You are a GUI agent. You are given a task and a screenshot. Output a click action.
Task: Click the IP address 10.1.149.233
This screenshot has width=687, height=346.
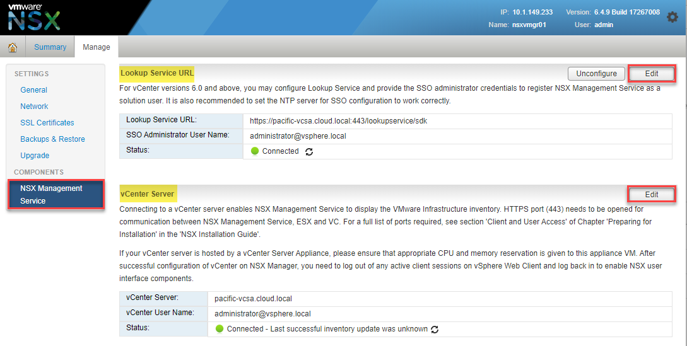(532, 12)
